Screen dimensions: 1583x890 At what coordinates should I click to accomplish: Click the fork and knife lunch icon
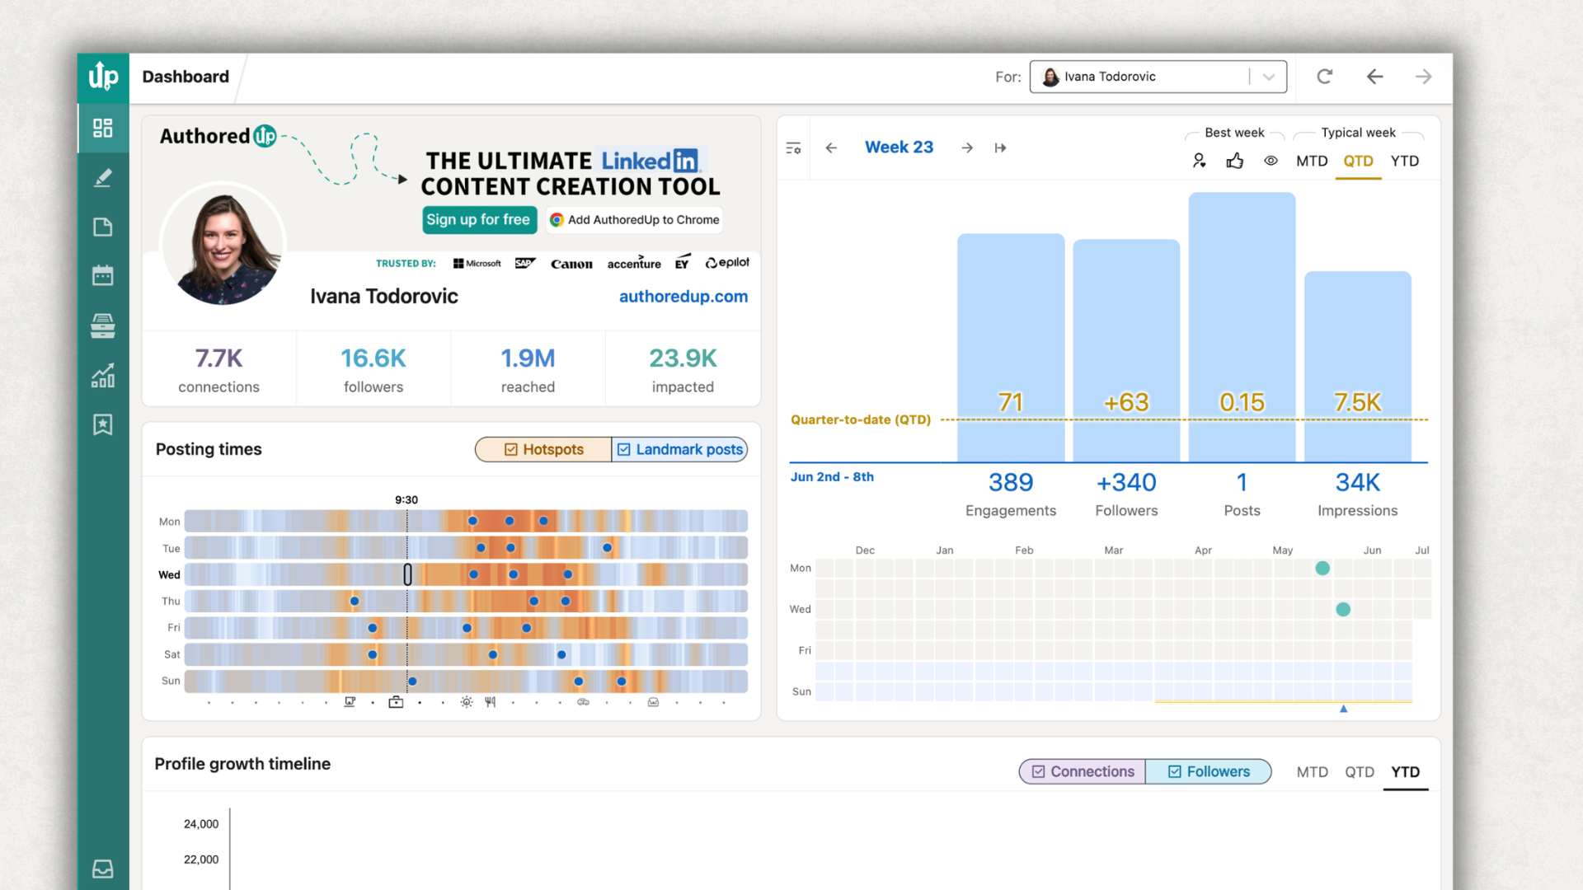pyautogui.click(x=491, y=702)
